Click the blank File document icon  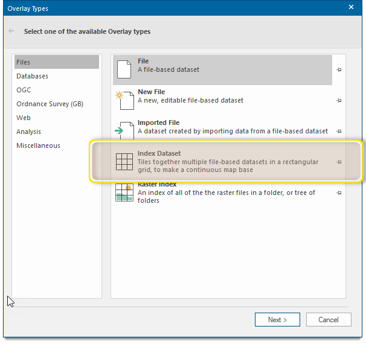(124, 69)
